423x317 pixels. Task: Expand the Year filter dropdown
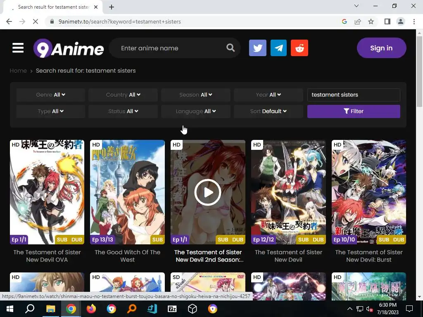pyautogui.click(x=268, y=95)
